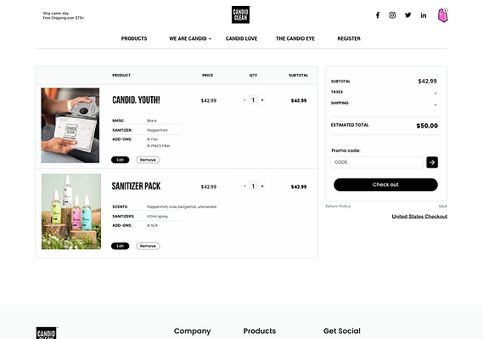483x339 pixels.
Task: Click the Candid. Youth! quantity value field
Action: click(253, 100)
